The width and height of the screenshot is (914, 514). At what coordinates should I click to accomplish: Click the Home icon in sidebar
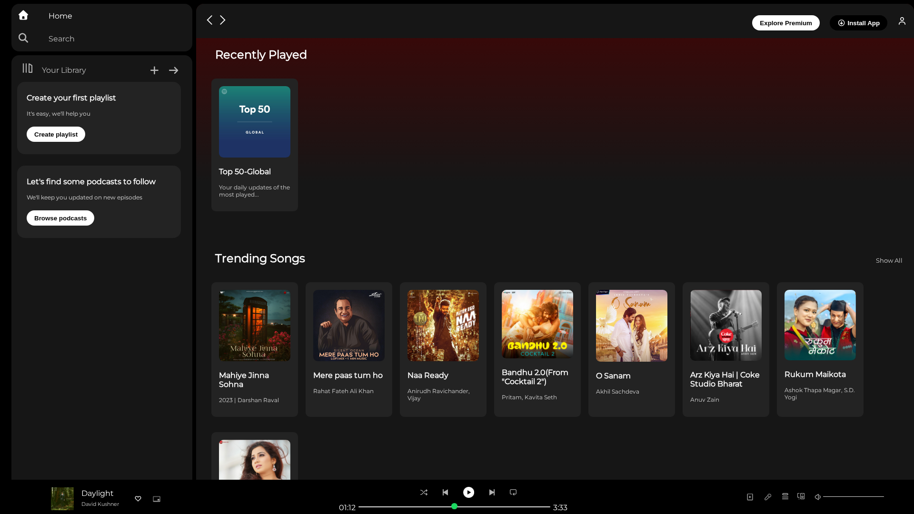point(23,15)
